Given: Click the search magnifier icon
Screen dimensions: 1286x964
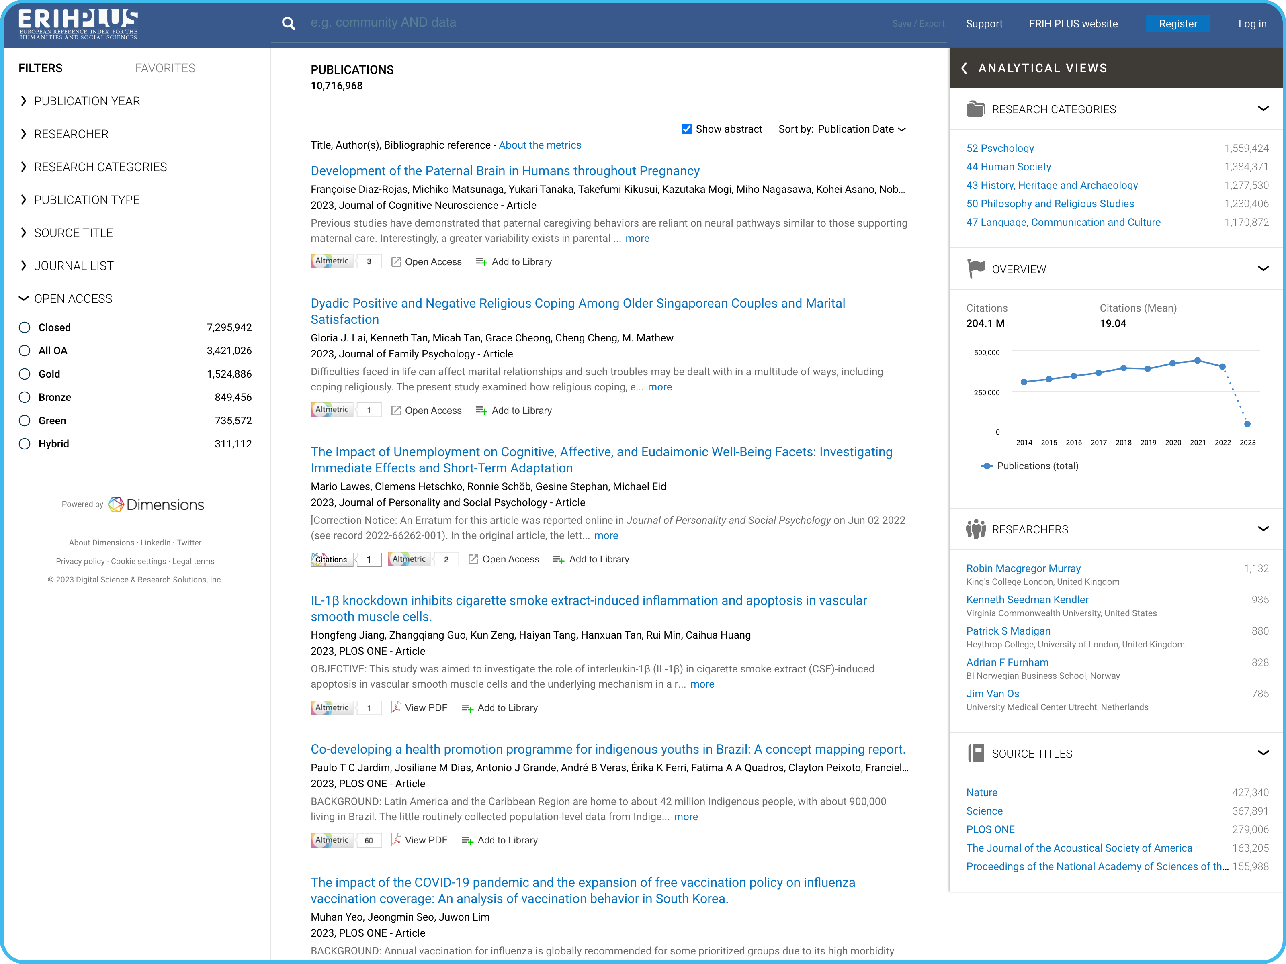Looking at the screenshot, I should [289, 23].
